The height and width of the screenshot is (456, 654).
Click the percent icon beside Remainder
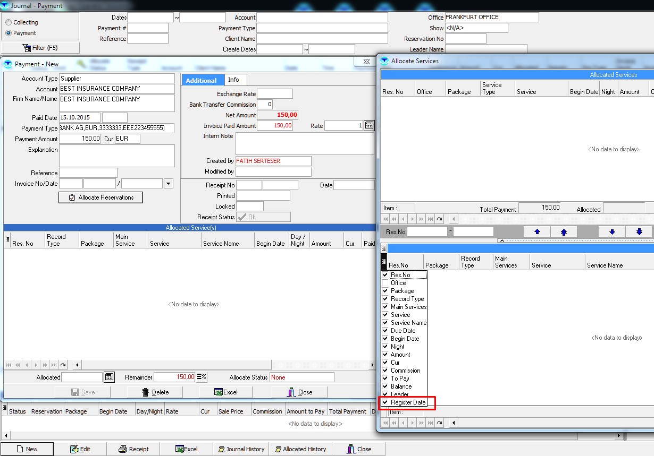202,377
